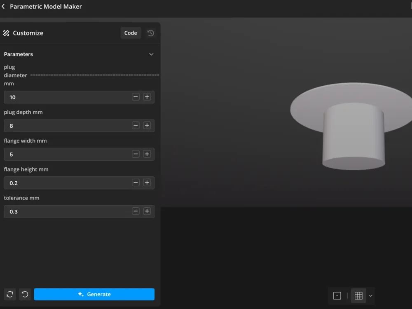Open the version history clock icon
Screen dimensions: 412x309
[x=150, y=33]
